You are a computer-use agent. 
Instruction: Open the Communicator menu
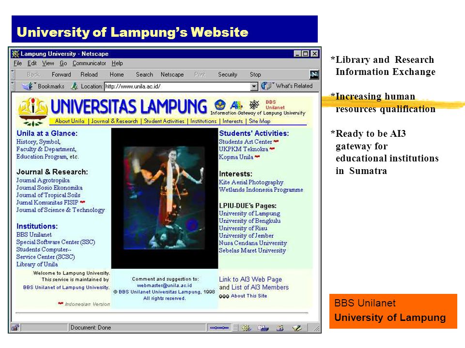pyautogui.click(x=89, y=63)
